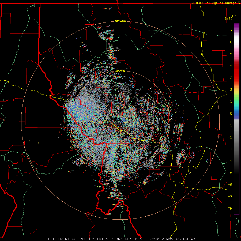Select the 1 dB scale tick label
Screen dimensions: 241x241
point(231,101)
